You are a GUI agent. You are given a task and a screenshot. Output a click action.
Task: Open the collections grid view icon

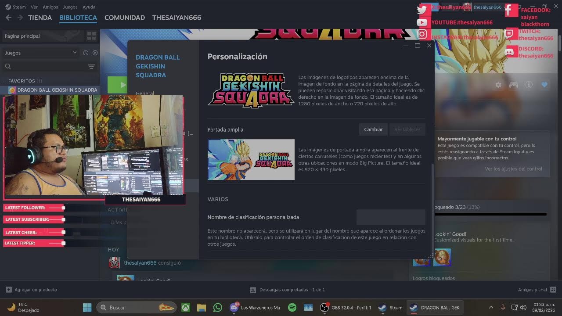coord(91,36)
